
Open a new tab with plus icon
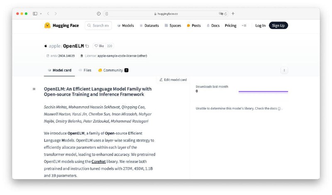(233, 14)
